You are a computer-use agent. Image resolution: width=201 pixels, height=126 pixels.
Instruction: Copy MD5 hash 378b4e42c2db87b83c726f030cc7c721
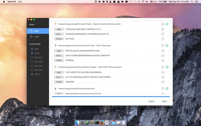[x=163, y=29]
